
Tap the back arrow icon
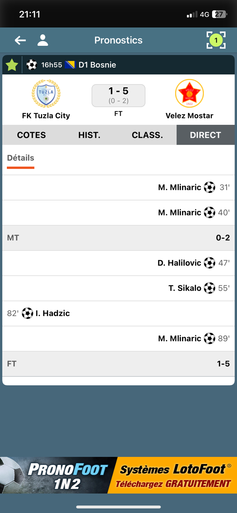[x=20, y=40]
